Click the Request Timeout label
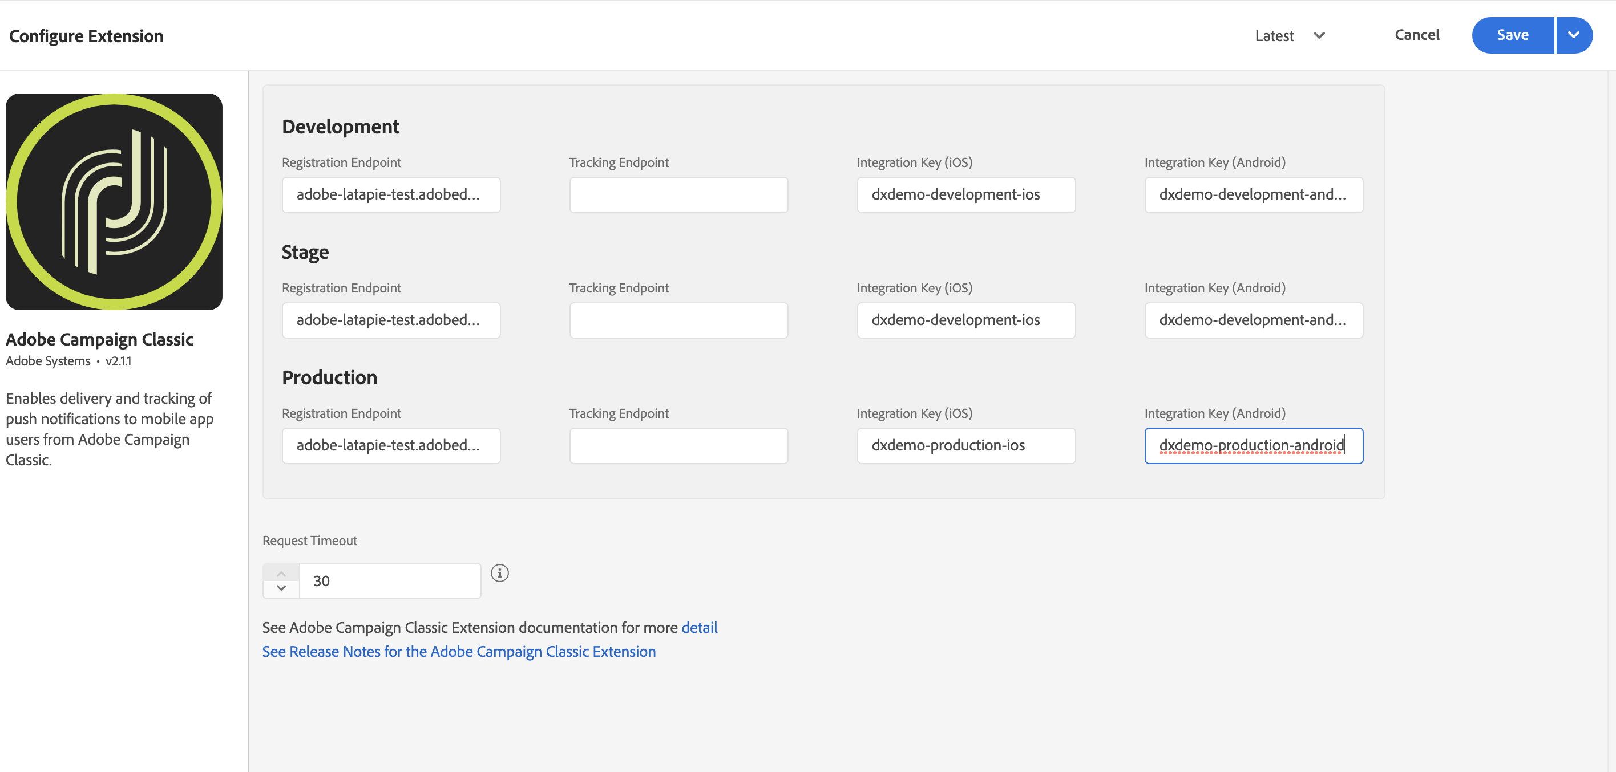 (x=309, y=540)
